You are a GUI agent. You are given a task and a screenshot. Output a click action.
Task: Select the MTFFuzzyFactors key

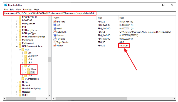point(30,30)
